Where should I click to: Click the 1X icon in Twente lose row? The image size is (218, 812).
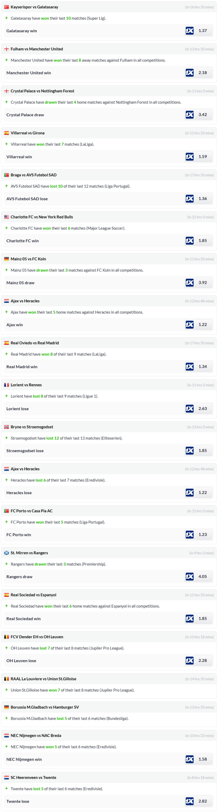(x=190, y=801)
